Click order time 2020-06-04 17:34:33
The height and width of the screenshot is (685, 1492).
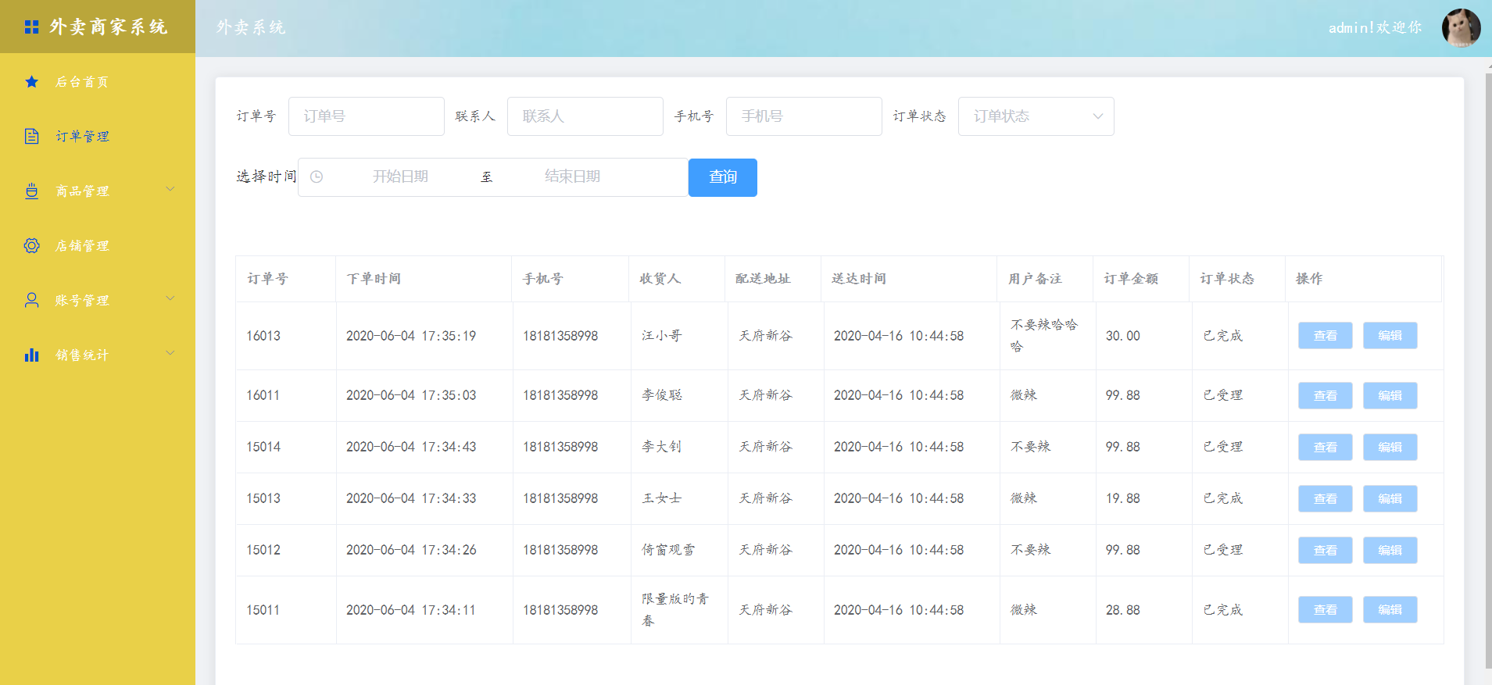tap(411, 498)
